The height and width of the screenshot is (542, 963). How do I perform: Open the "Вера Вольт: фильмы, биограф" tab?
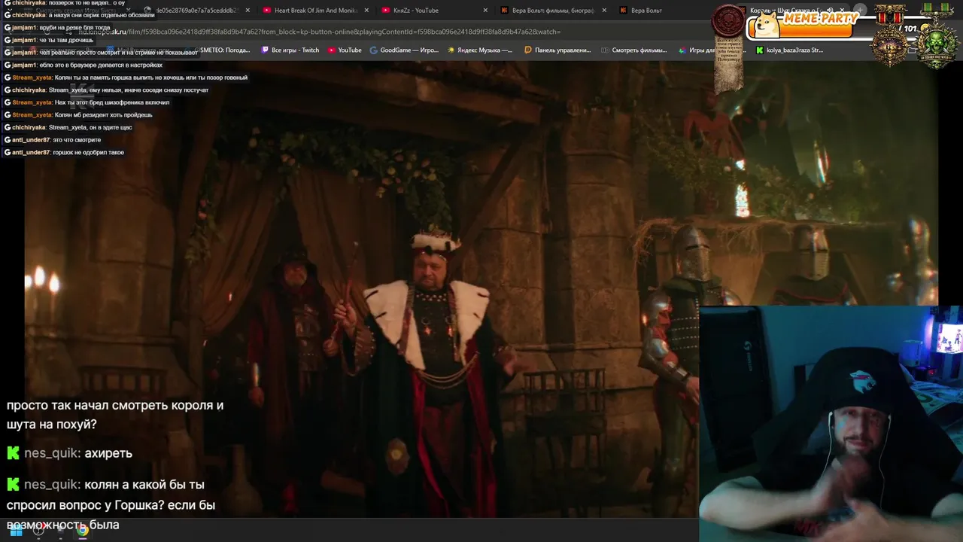(552, 11)
